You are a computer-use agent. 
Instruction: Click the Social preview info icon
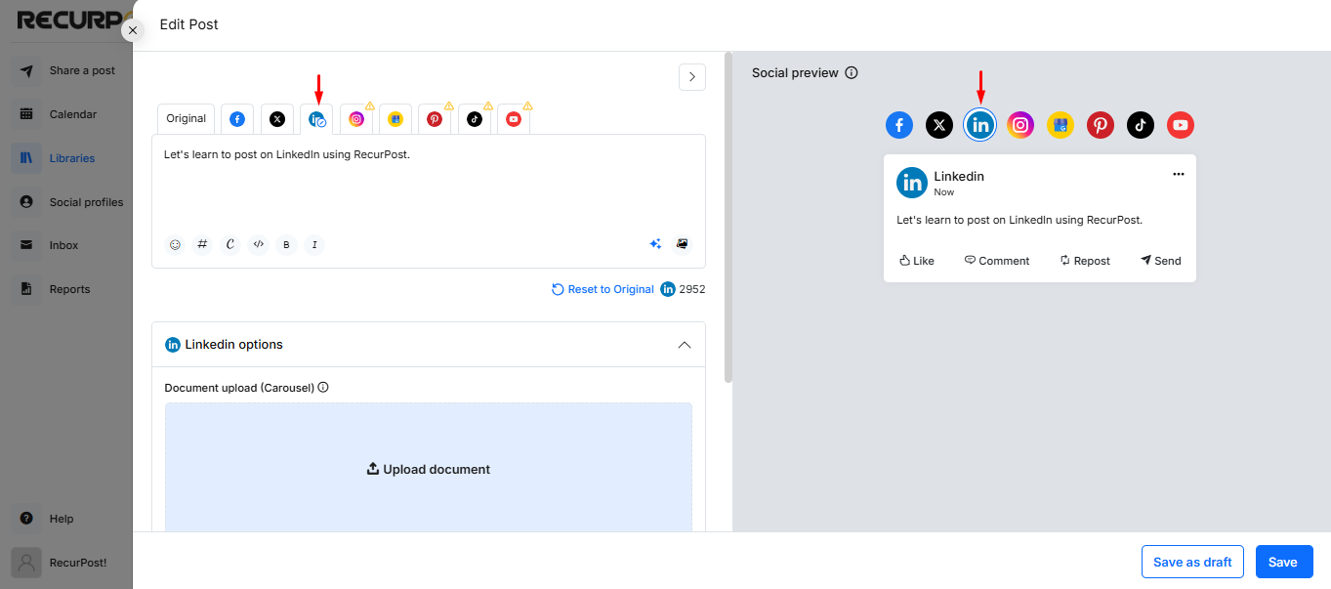(x=852, y=73)
